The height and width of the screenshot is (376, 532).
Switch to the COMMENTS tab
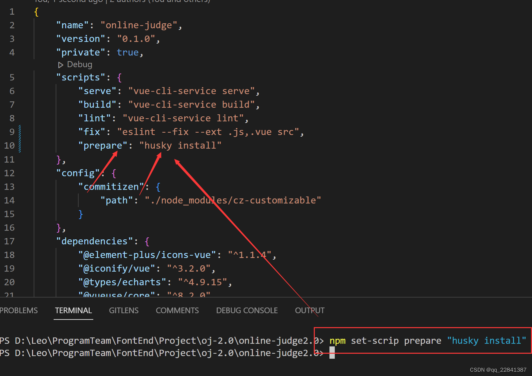(x=177, y=310)
